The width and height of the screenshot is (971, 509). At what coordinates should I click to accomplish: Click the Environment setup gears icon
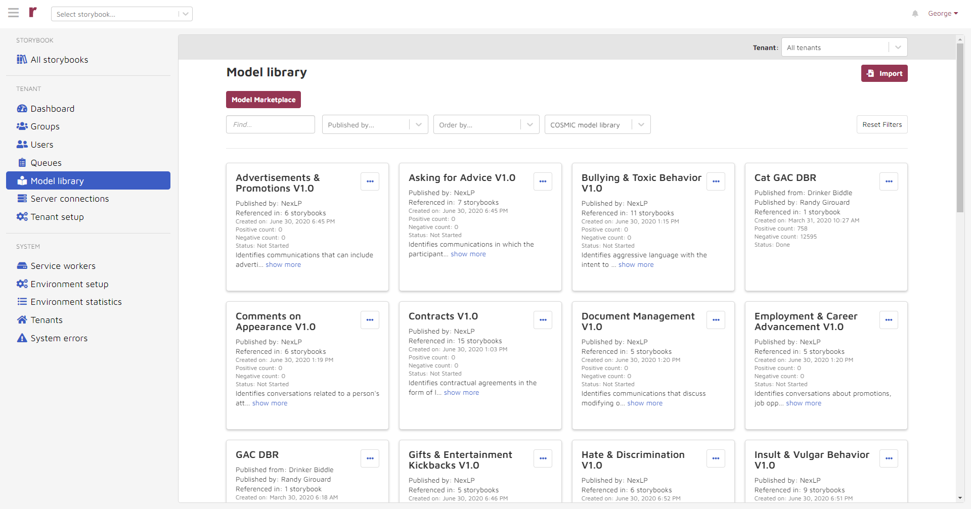22,284
